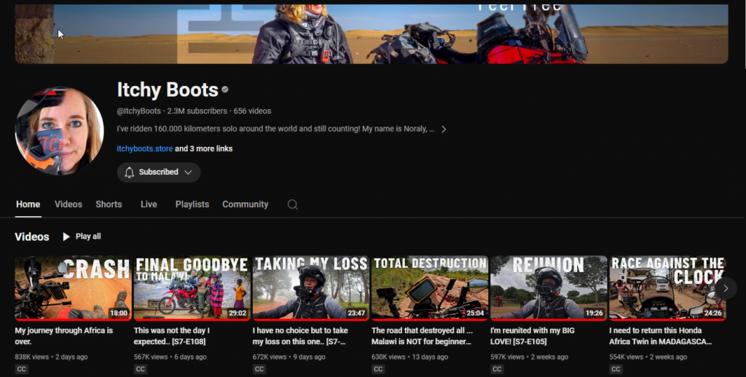746x377 pixels.
Task: Click '672K views • 9 days ago'
Action: coord(289,357)
